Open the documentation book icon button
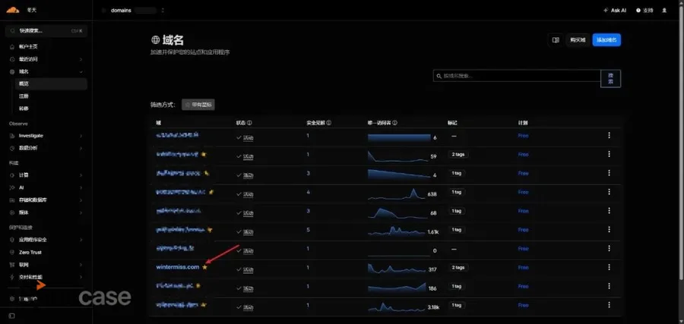Image resolution: width=684 pixels, height=324 pixels. click(556, 39)
